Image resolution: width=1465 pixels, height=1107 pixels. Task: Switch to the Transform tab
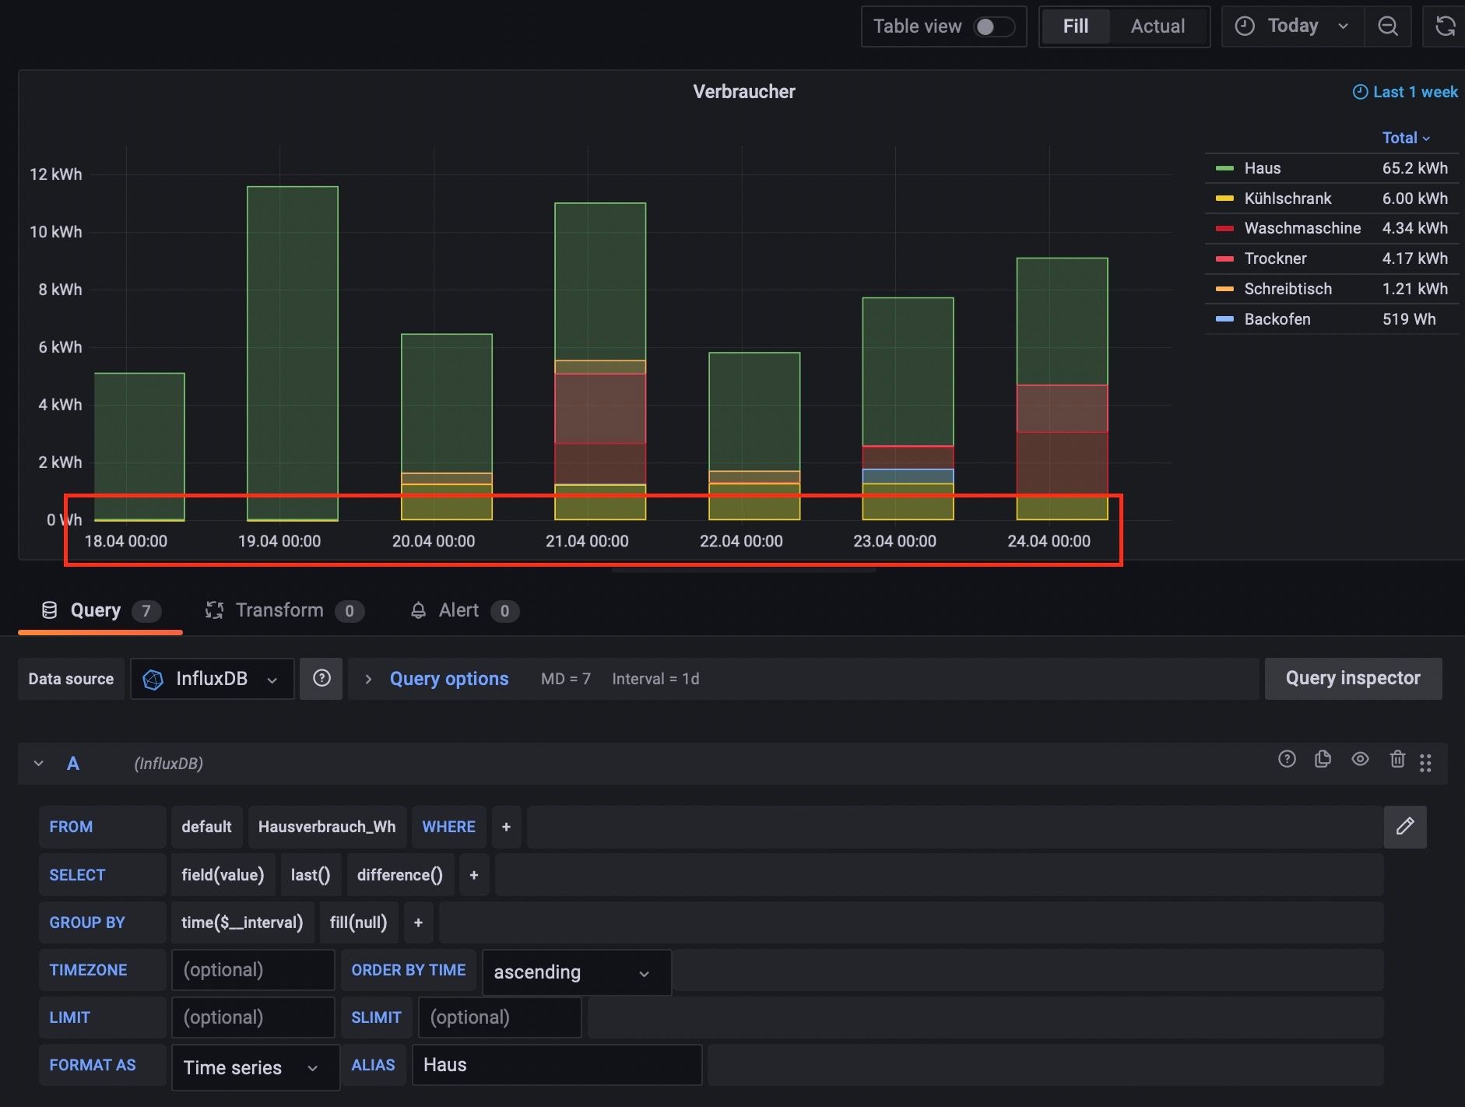tap(283, 610)
